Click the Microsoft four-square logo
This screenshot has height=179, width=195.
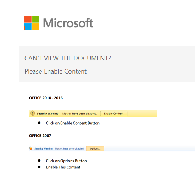pos(32,23)
